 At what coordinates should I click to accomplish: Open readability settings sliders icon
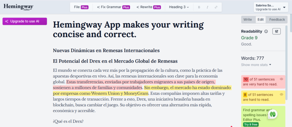coord(277,31)
